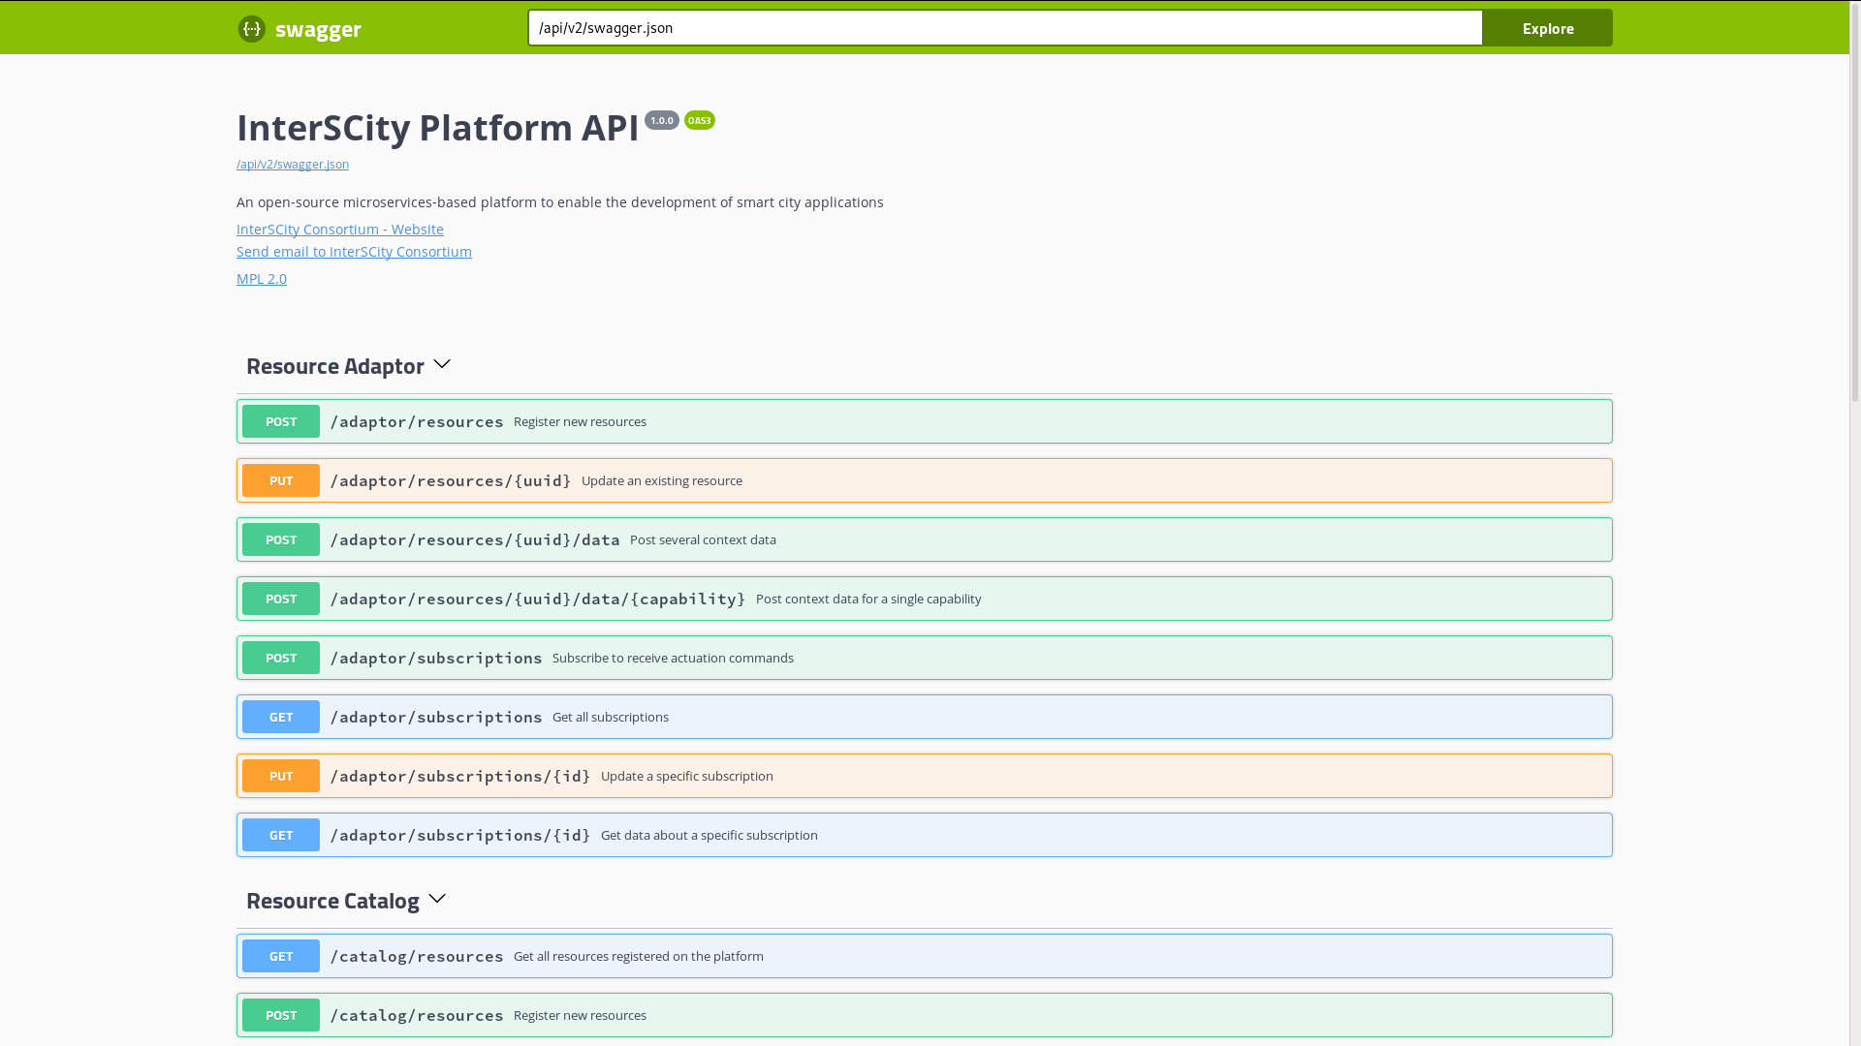Collapse the Resource Catalog section chevron
The height and width of the screenshot is (1046, 1861).
(437, 900)
